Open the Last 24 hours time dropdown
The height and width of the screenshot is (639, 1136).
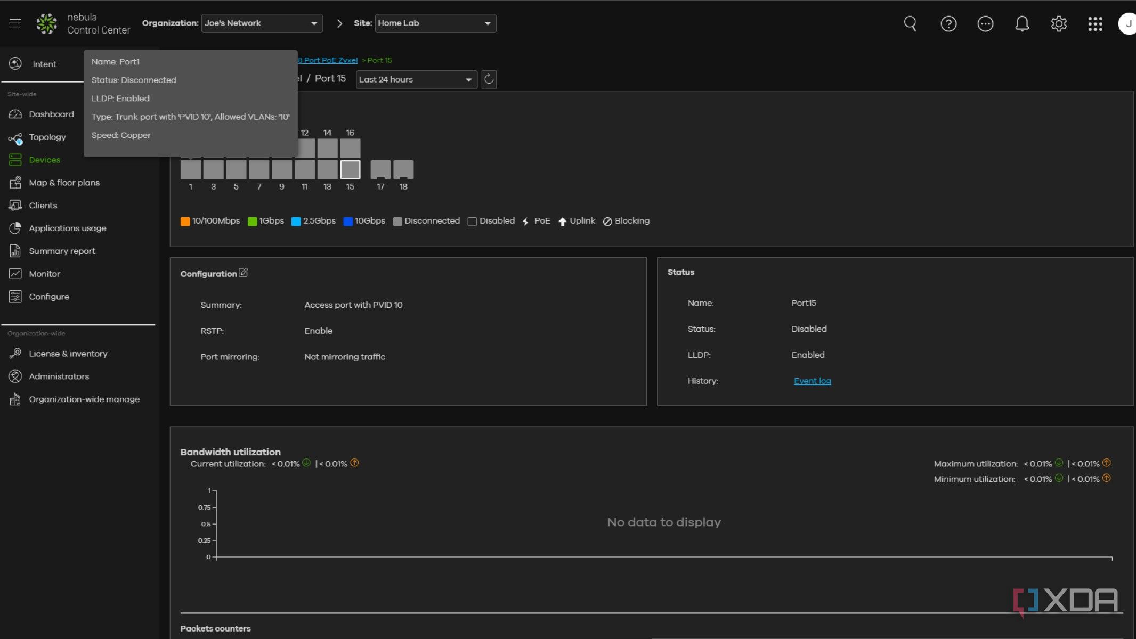(416, 80)
